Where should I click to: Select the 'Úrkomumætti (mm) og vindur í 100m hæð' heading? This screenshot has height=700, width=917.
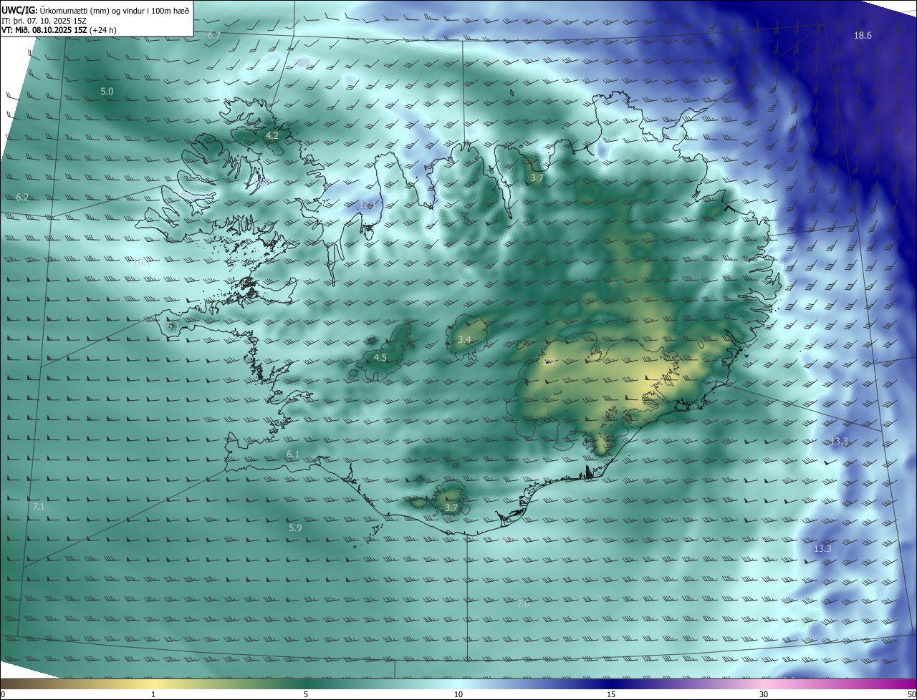point(114,10)
